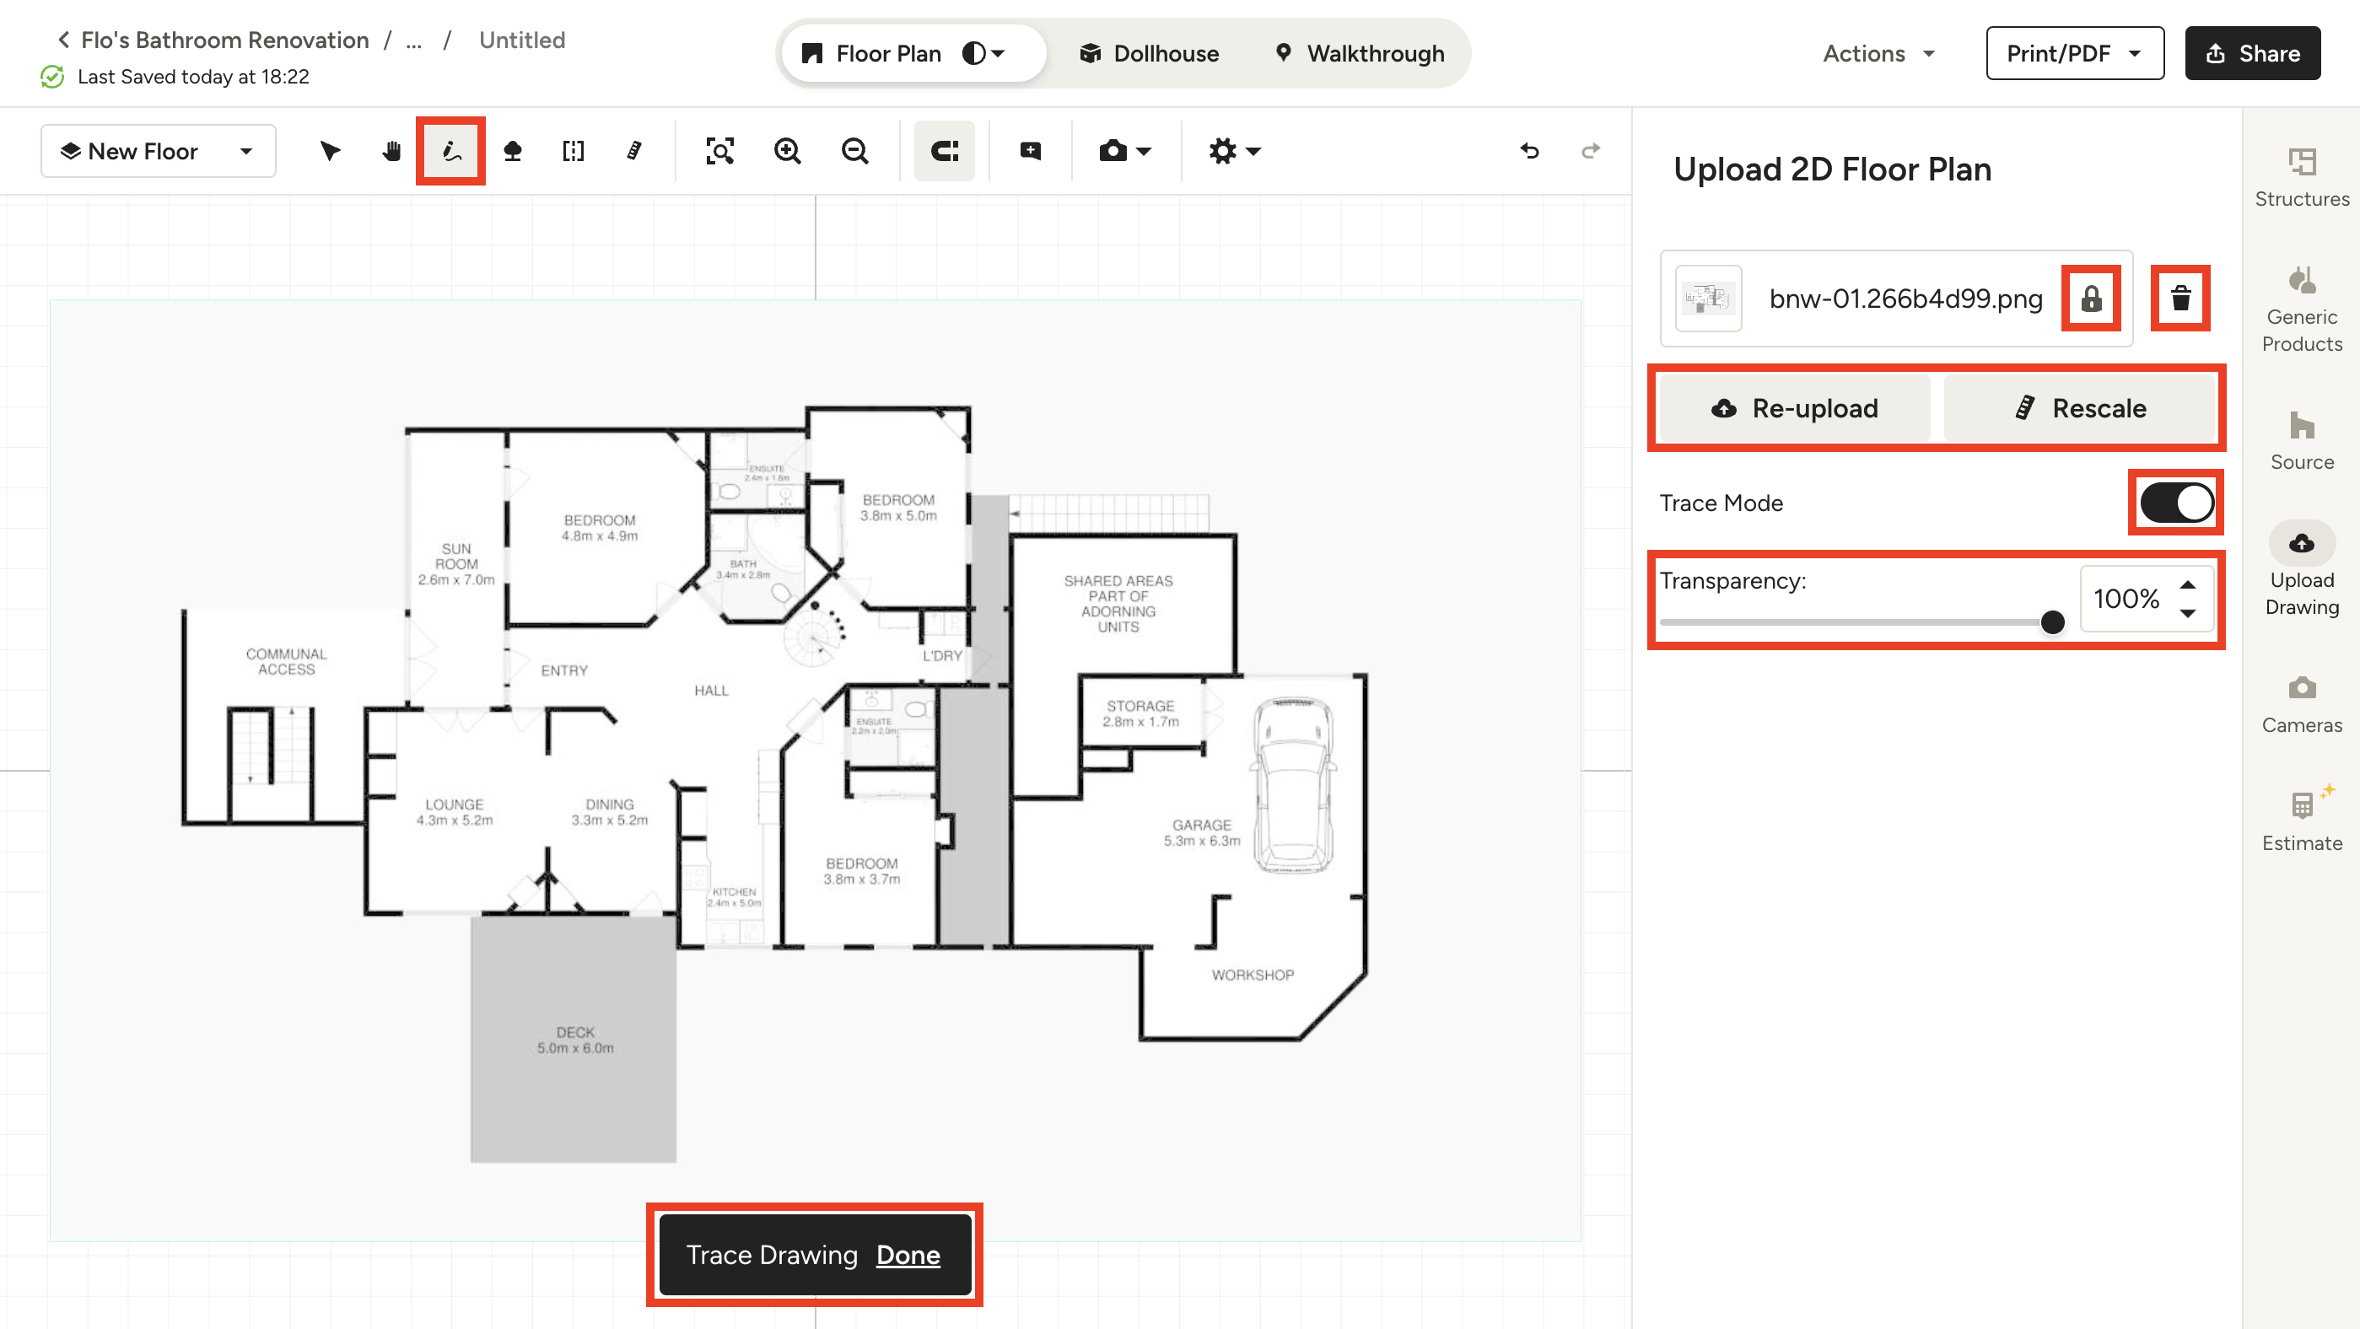This screenshot has width=2360, height=1329.
Task: Select the arrow pointer tool
Action: [x=330, y=151]
